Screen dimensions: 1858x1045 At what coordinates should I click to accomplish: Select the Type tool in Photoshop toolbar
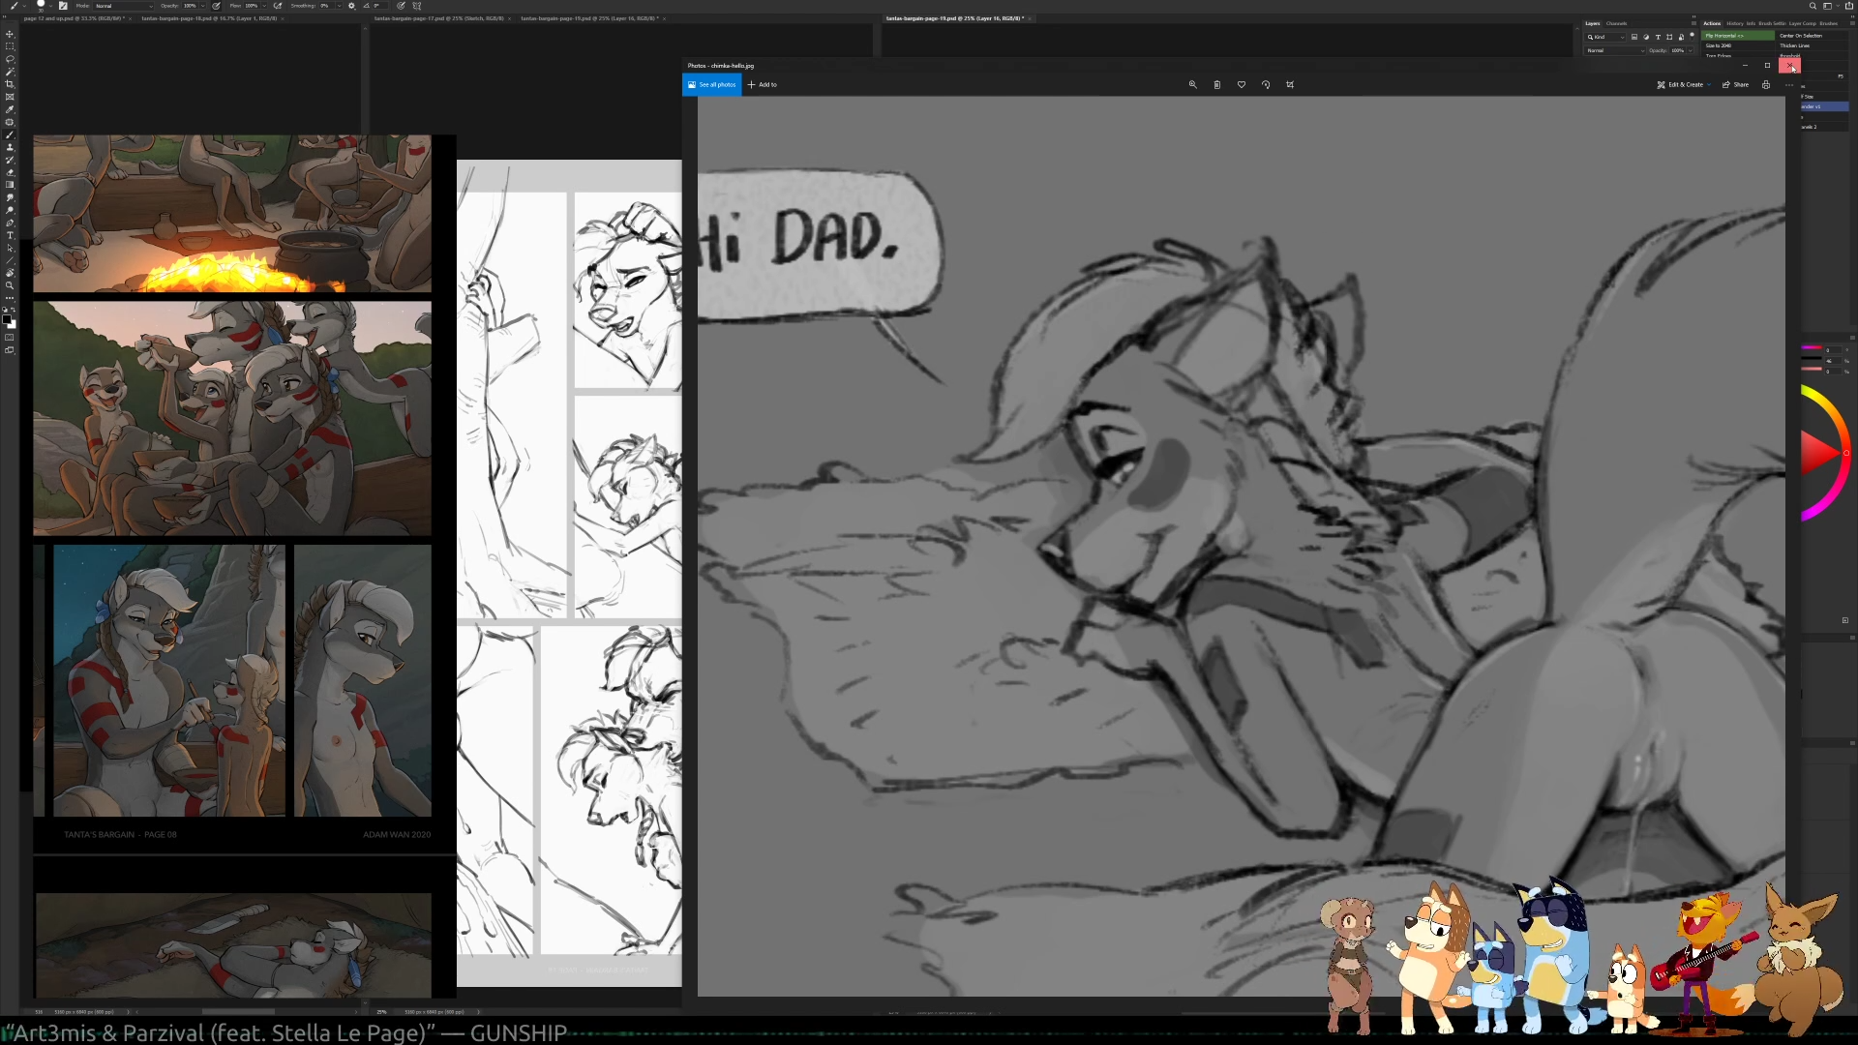pos(10,235)
